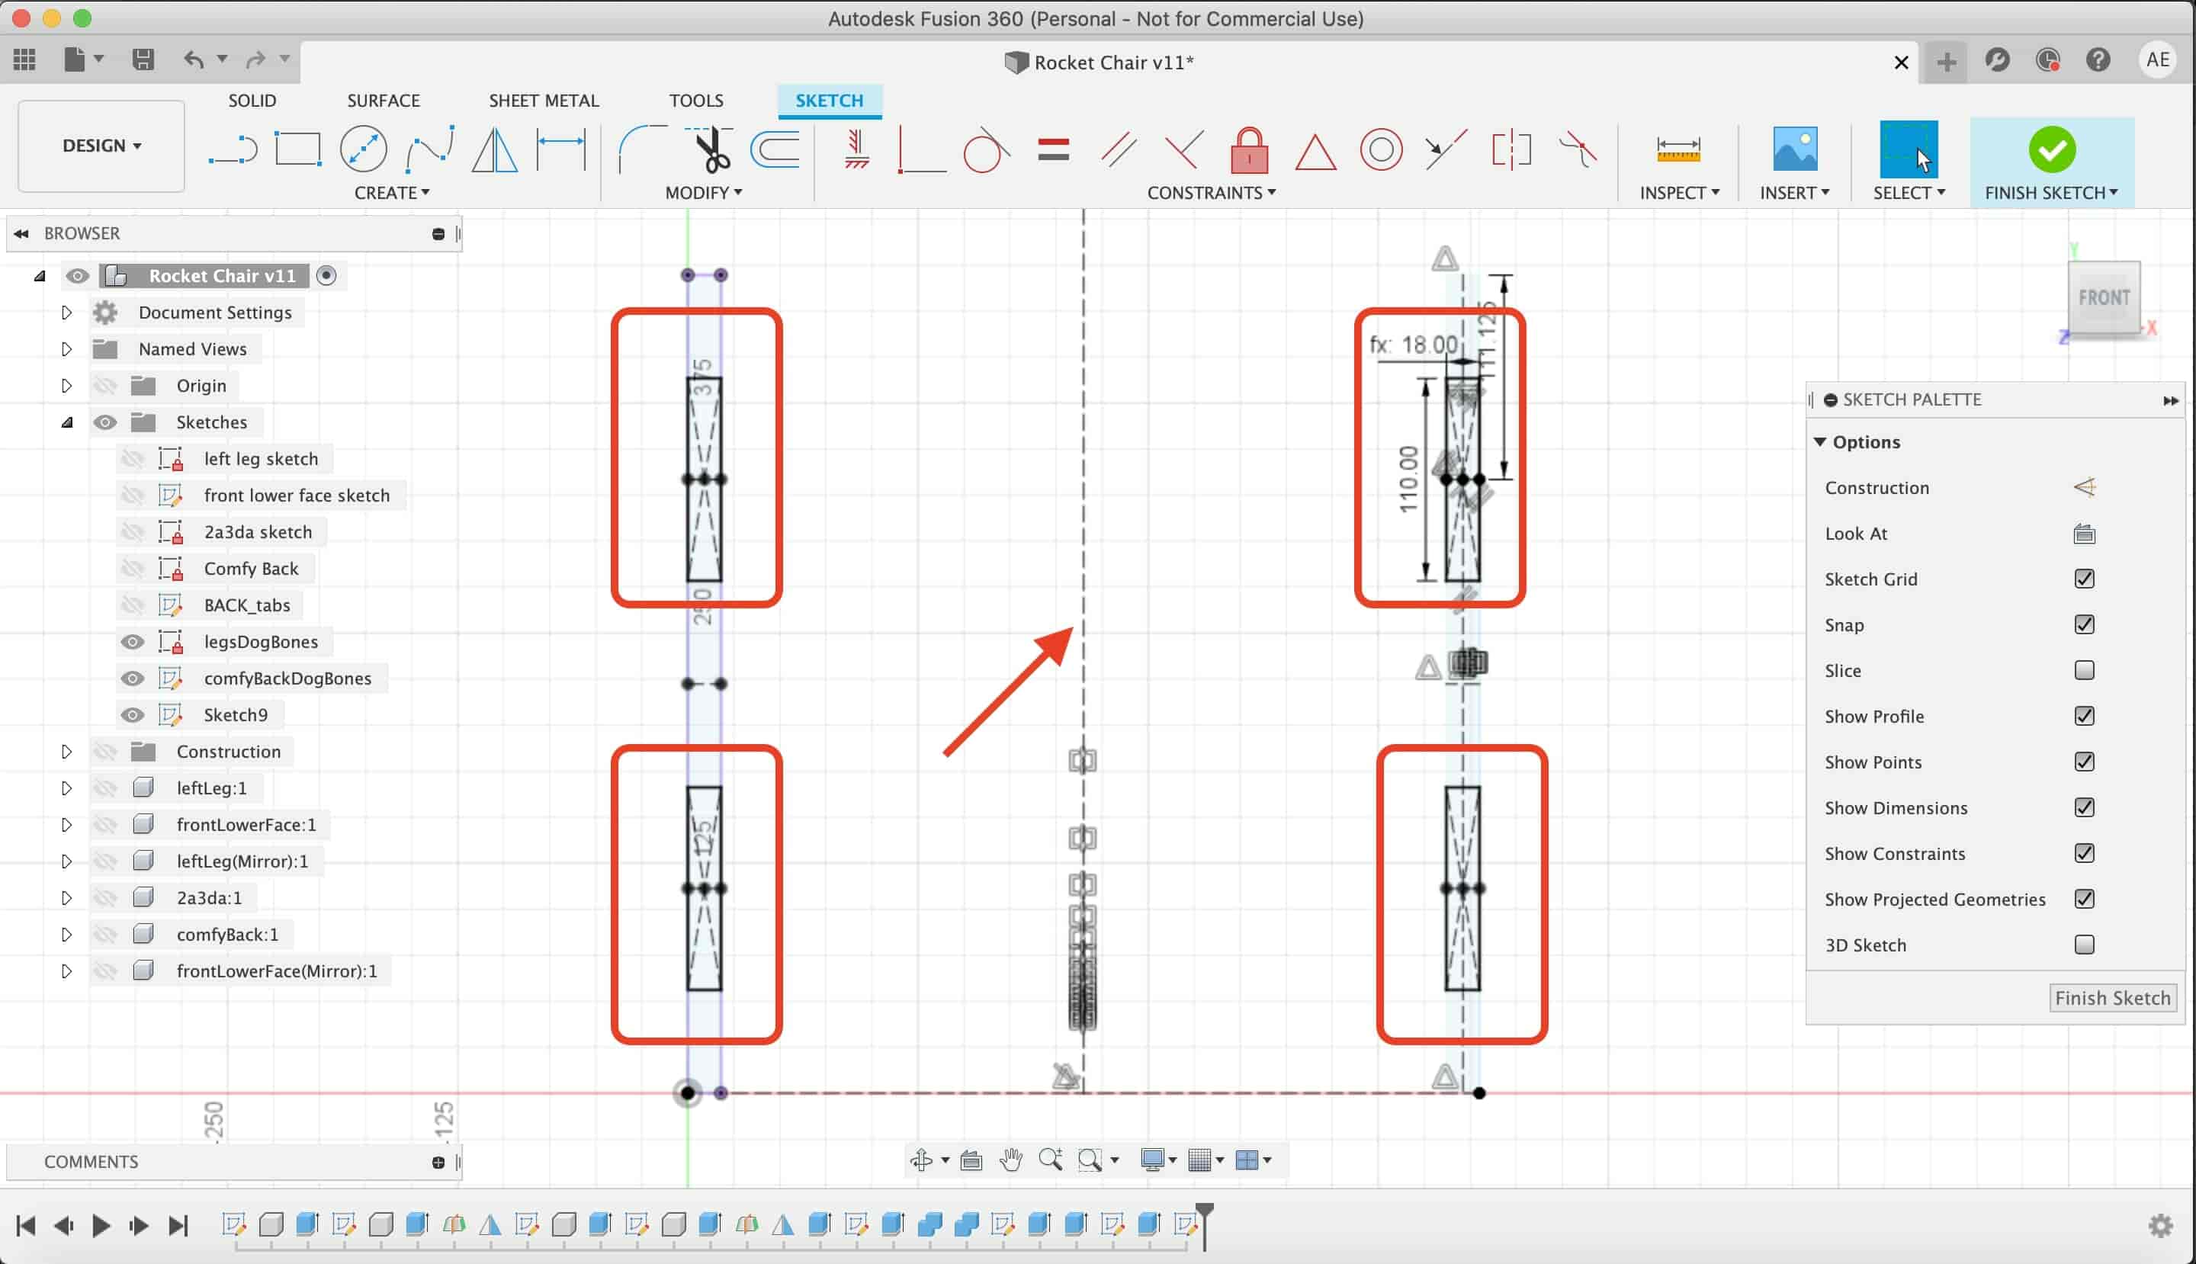Select the Sketch9 item in browser
Viewport: 2196px width, 1264px height.
[236, 715]
